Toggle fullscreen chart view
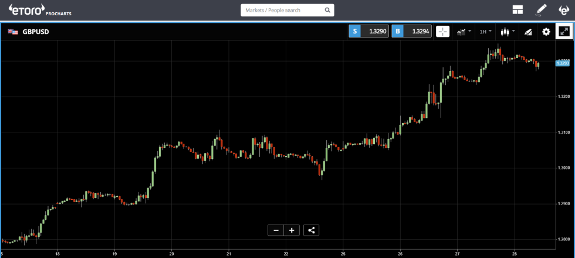Viewport: 575px width, 258px height. [x=564, y=32]
